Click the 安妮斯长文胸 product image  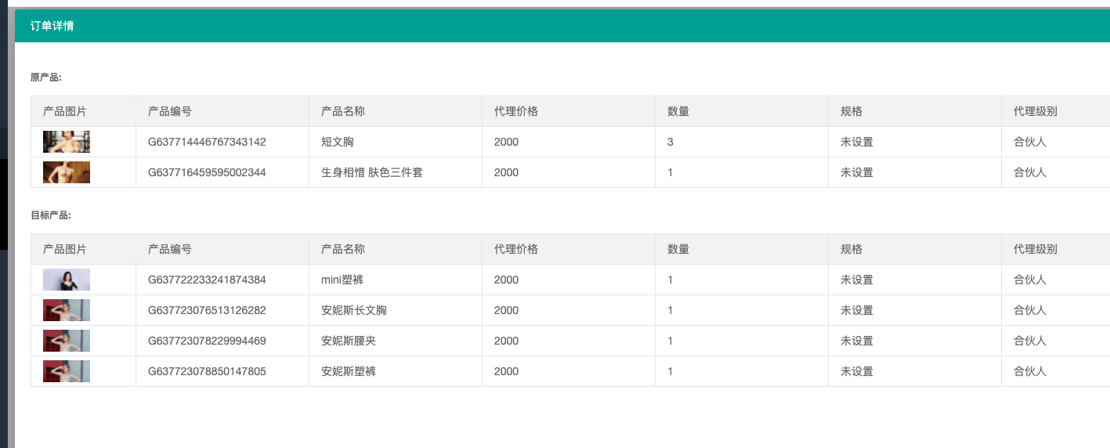tap(67, 310)
